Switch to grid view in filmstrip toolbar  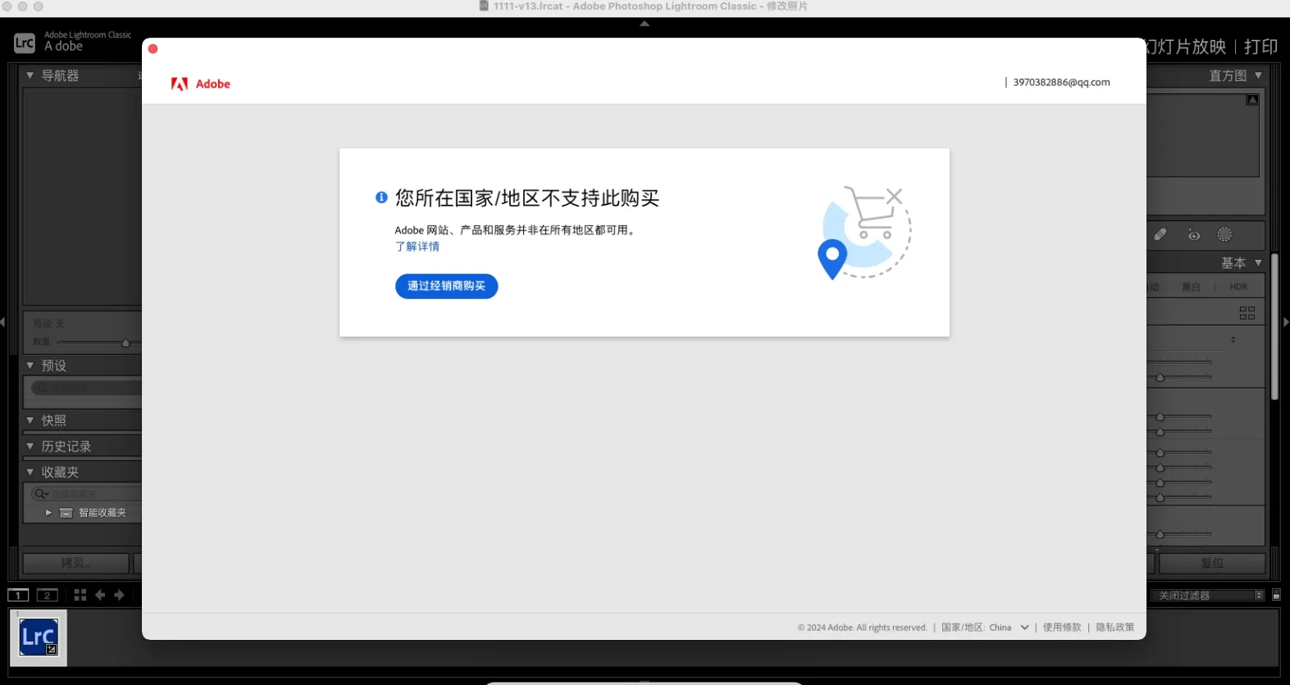point(80,595)
